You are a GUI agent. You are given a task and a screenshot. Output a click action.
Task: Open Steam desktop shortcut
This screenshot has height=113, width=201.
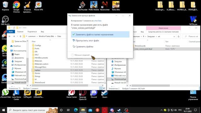coord(105,94)
